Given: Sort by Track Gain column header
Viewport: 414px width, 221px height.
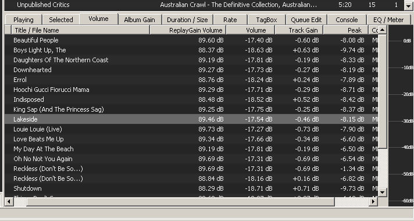Looking at the screenshot, I should (x=299, y=30).
